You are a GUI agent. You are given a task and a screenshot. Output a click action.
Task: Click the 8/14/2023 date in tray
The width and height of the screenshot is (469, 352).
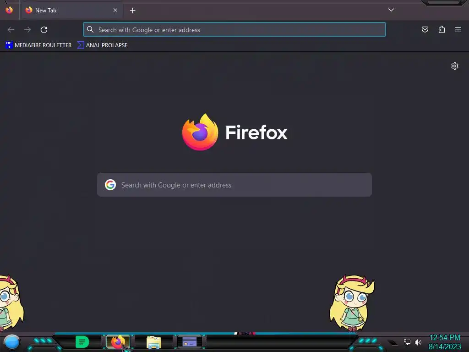pos(445,346)
